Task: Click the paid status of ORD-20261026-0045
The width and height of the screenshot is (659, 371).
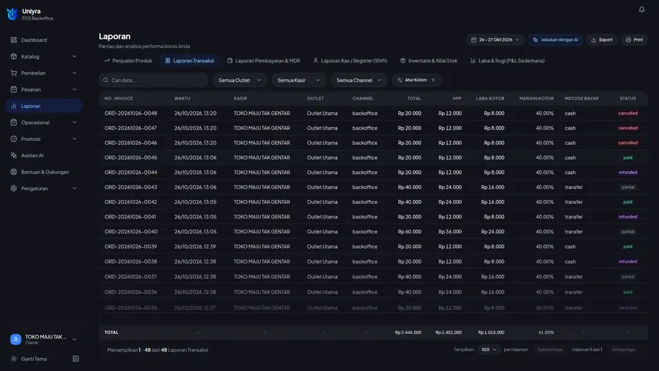Action: coord(627,158)
